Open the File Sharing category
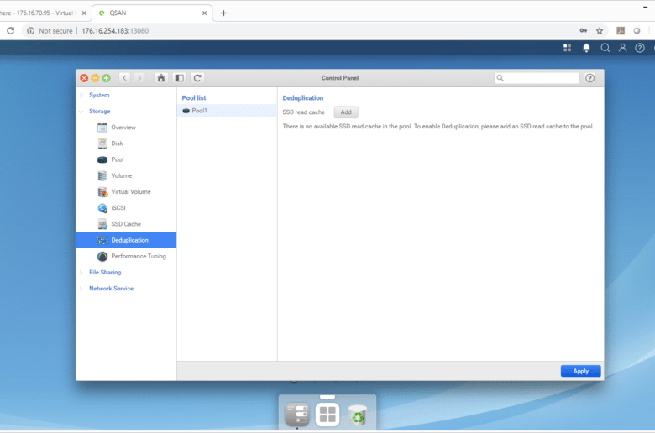 105,272
